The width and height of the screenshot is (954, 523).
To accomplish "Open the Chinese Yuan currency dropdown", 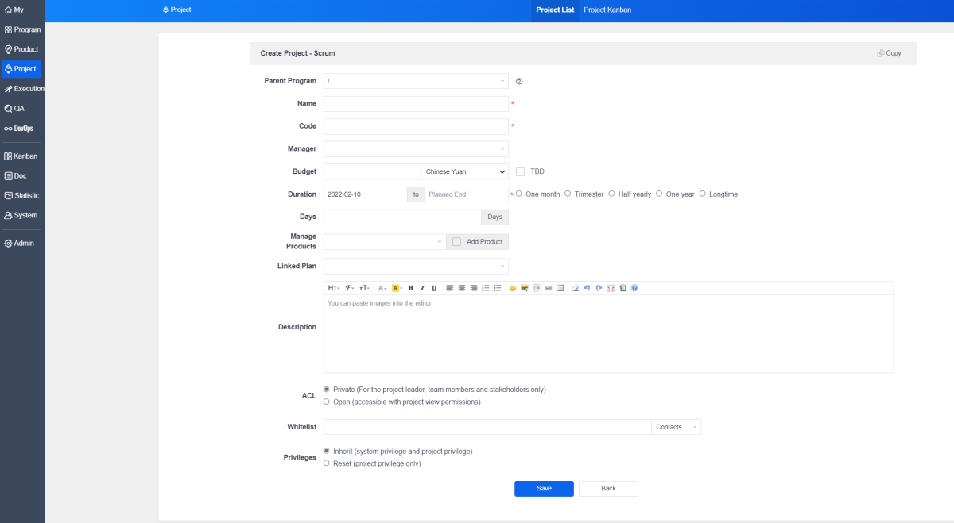I will coord(464,171).
